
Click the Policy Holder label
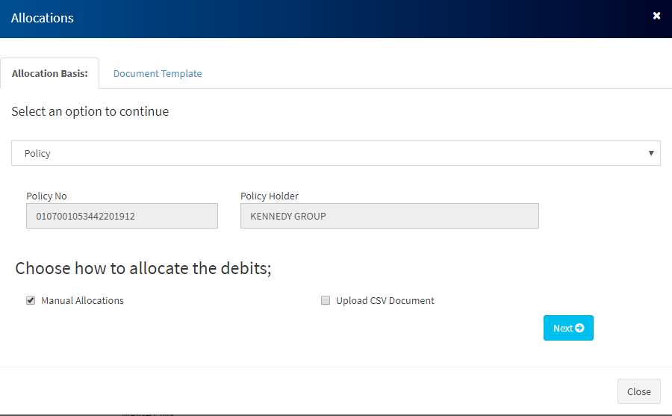point(269,196)
